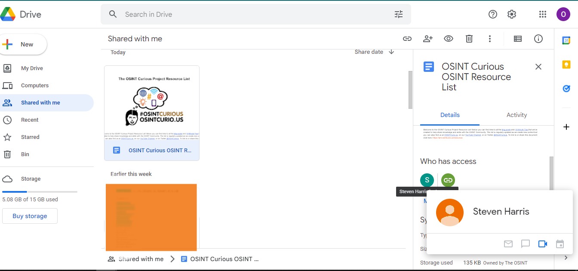Click the magnifier search icon
Image resolution: width=578 pixels, height=271 pixels.
[x=113, y=14]
